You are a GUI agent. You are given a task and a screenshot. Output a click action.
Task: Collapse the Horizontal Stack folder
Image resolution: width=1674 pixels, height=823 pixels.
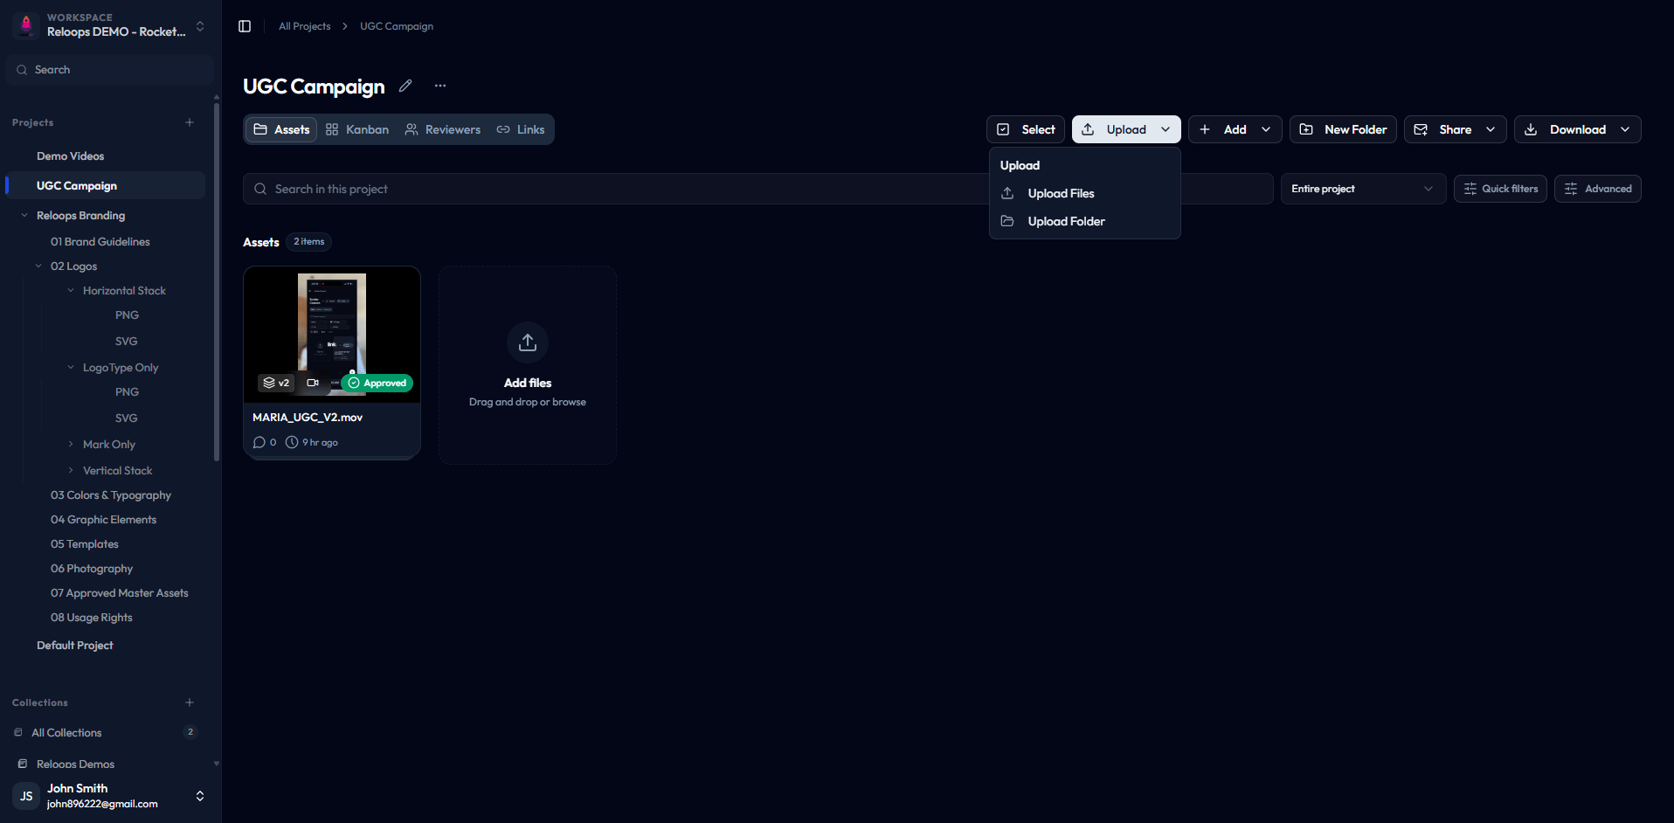pos(71,290)
